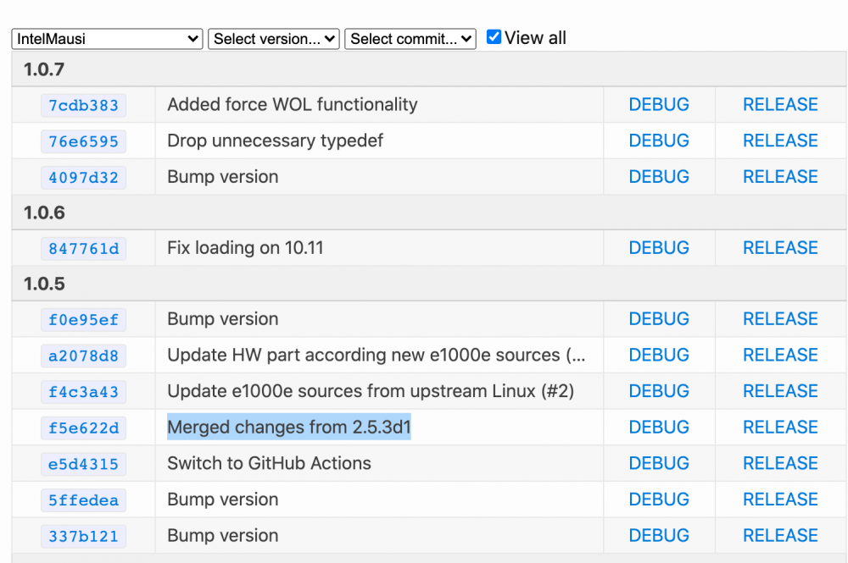Open commit 5ffedea
This screenshot has height=563, width=848.
(x=83, y=500)
